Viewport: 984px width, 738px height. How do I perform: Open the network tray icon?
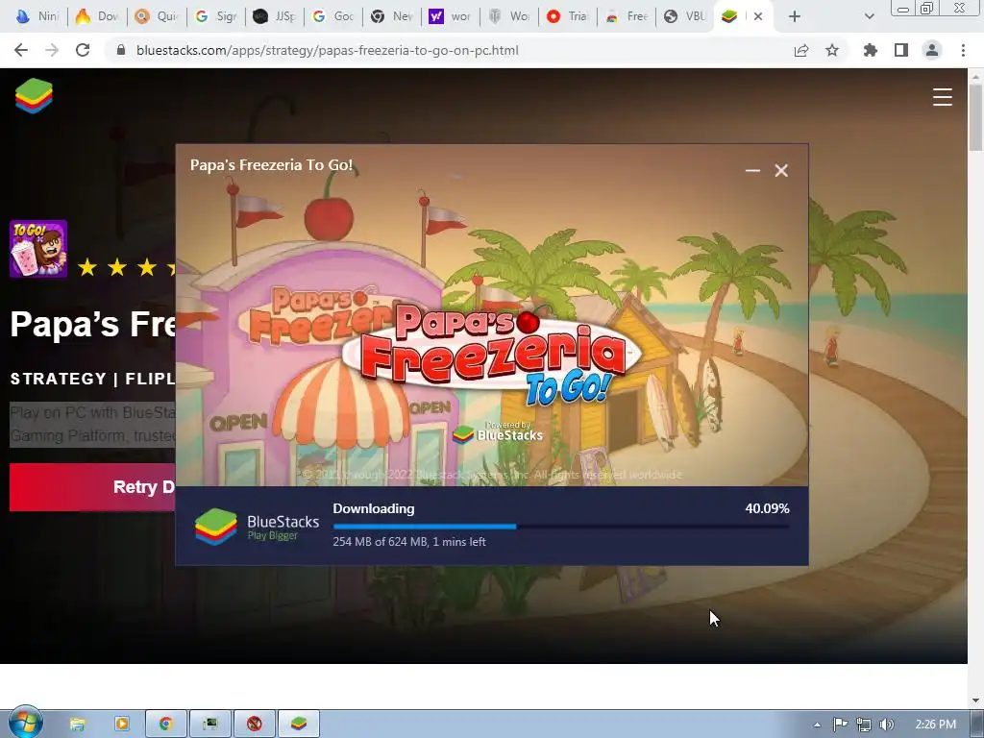tap(864, 725)
